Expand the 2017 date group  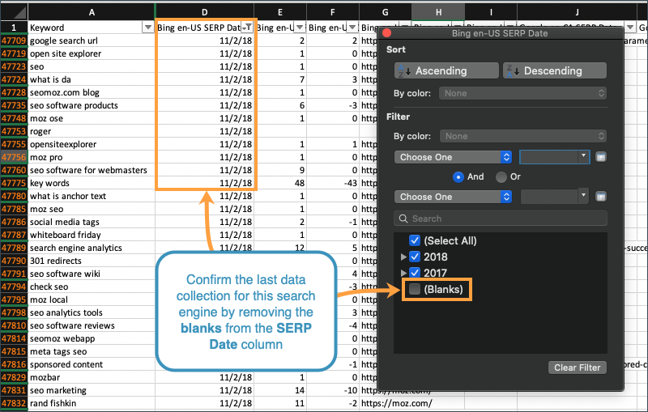tap(404, 273)
